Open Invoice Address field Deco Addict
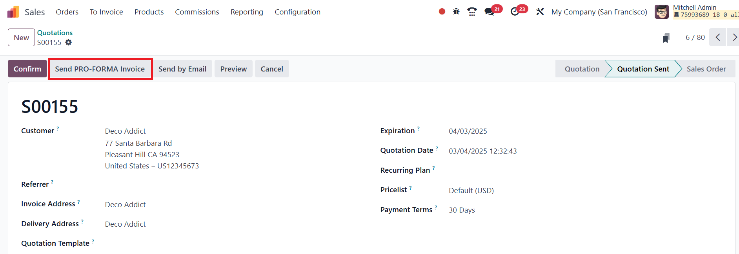Image resolution: width=739 pixels, height=254 pixels. pyautogui.click(x=125, y=204)
